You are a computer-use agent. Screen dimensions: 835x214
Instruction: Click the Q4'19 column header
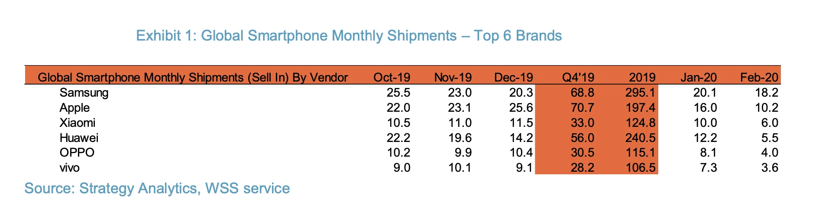click(578, 78)
